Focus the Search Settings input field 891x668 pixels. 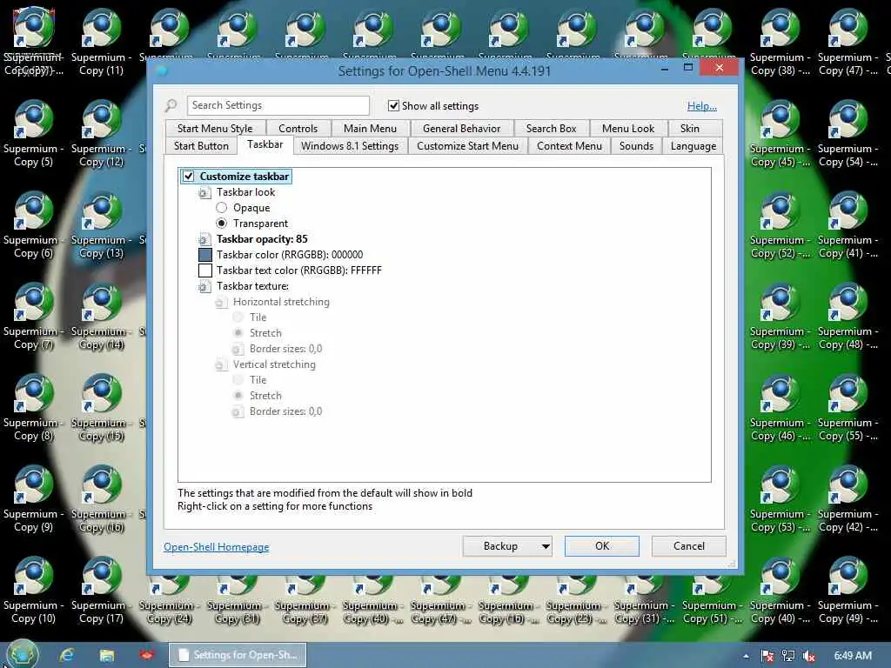tap(278, 105)
